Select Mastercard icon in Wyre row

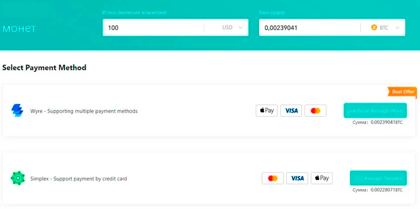click(x=315, y=110)
